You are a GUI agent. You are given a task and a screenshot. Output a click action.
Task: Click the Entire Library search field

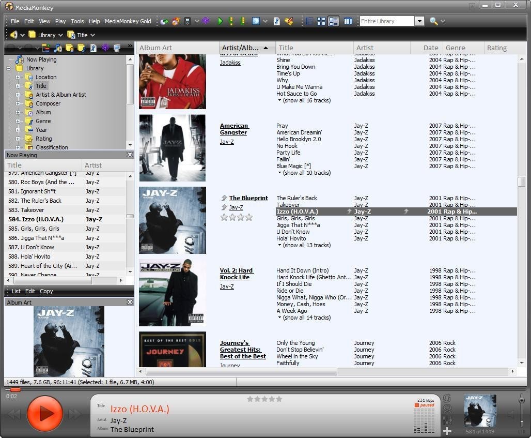tap(387, 21)
